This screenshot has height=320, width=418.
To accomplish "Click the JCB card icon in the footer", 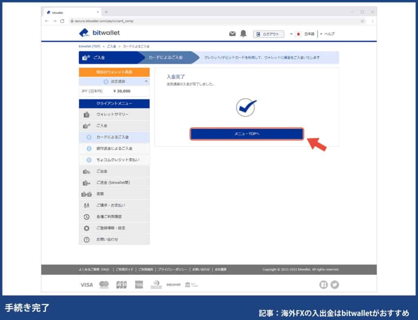I will 121,284.
